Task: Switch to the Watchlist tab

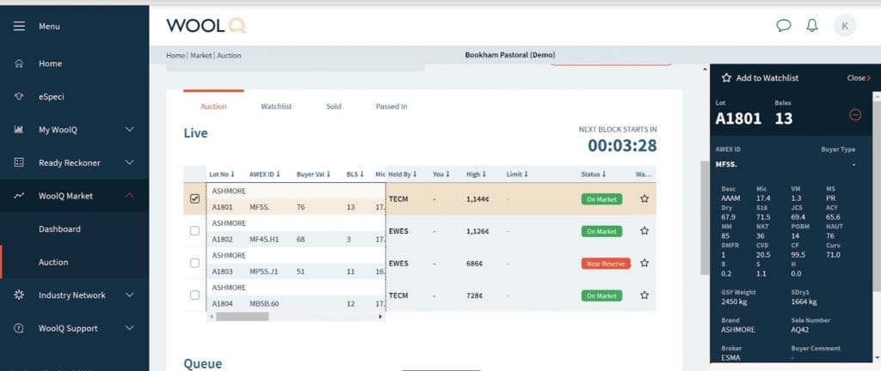Action: coord(276,106)
